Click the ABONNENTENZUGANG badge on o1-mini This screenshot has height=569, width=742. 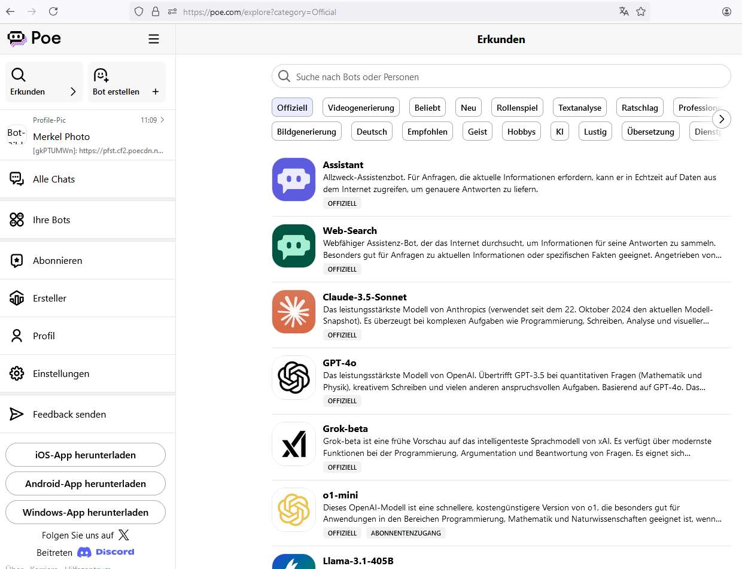tap(406, 533)
